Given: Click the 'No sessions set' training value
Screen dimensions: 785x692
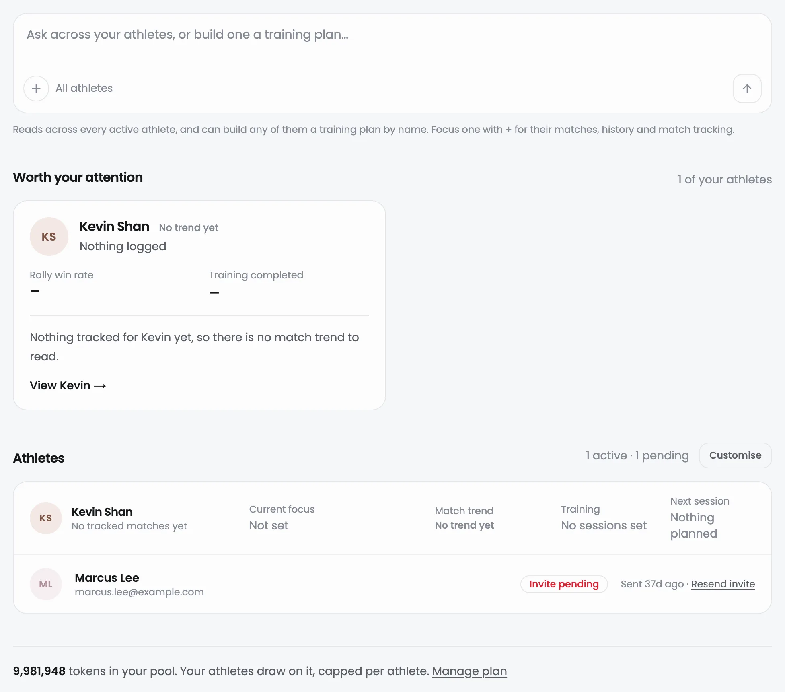Looking at the screenshot, I should [x=604, y=525].
